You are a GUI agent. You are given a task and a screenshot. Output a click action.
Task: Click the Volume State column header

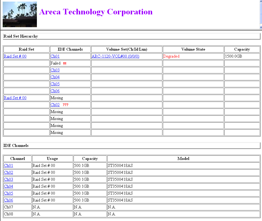click(x=193, y=49)
